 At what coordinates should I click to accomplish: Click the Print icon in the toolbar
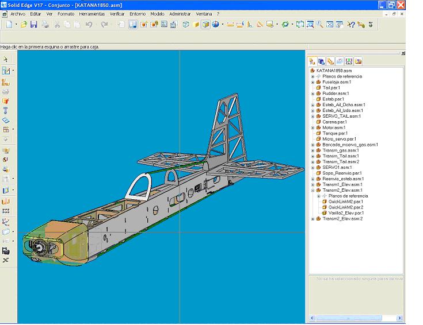pyautogui.click(x=44, y=25)
